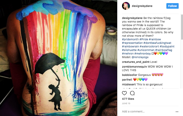This screenshot has height=116, width=183.
Task: Like the post with heart icon
Action: pos(124,93)
